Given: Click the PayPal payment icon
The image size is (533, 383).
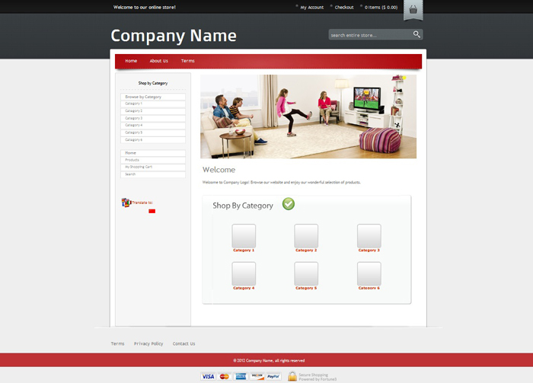Looking at the screenshot, I should 274,376.
